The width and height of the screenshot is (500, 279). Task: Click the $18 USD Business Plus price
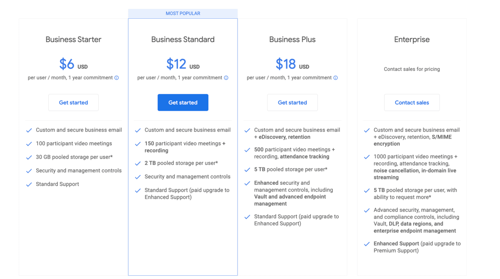click(x=292, y=64)
